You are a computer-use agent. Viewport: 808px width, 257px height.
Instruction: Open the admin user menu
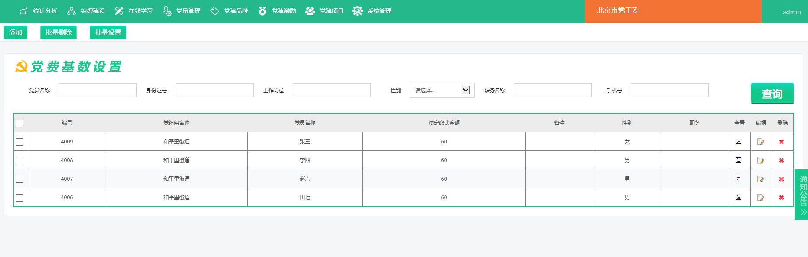click(x=791, y=12)
